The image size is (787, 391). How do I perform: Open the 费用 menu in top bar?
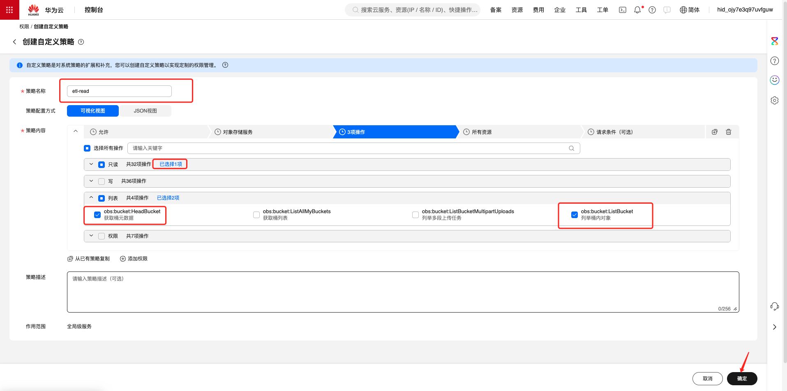coord(538,10)
